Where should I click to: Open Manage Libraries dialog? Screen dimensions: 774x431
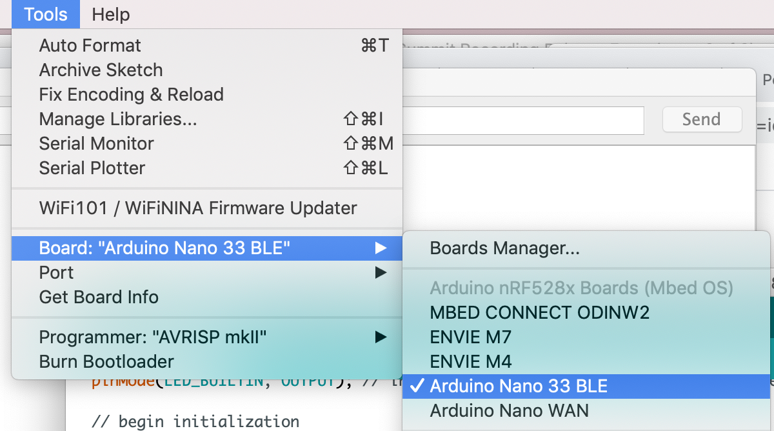pyautogui.click(x=118, y=119)
